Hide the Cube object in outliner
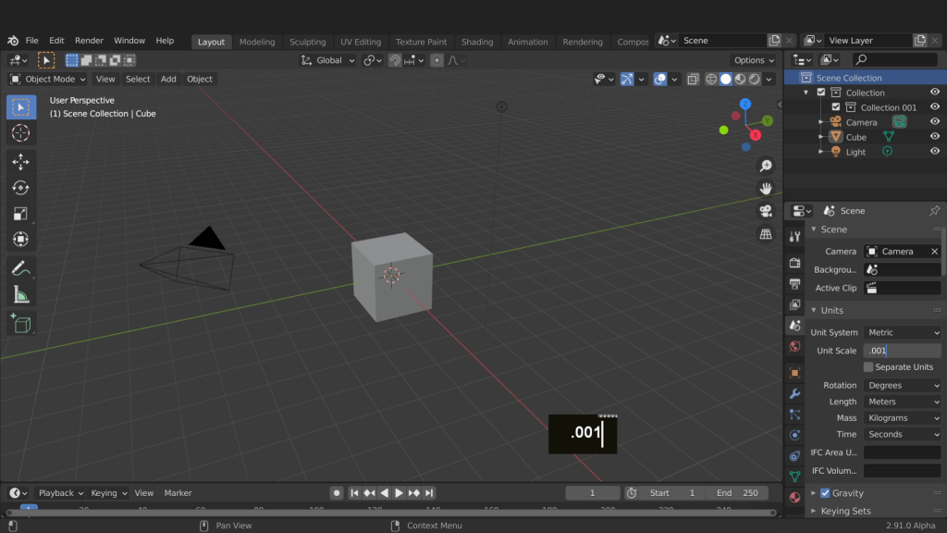This screenshot has width=947, height=533. pyautogui.click(x=935, y=137)
